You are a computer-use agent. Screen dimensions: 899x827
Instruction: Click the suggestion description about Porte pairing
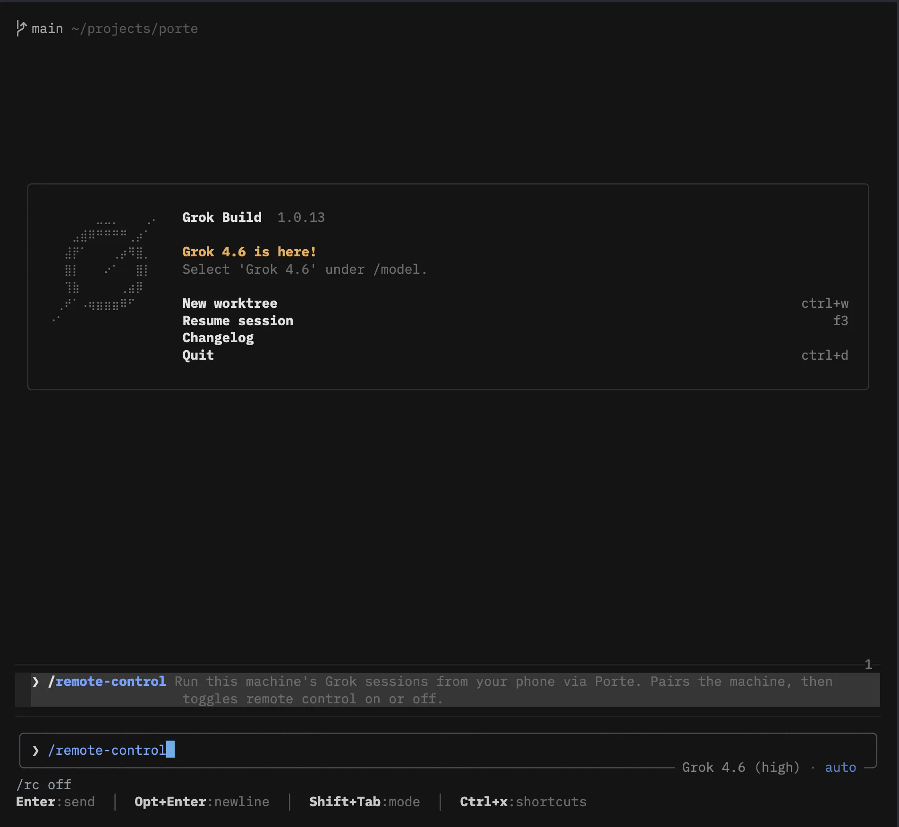(x=503, y=690)
